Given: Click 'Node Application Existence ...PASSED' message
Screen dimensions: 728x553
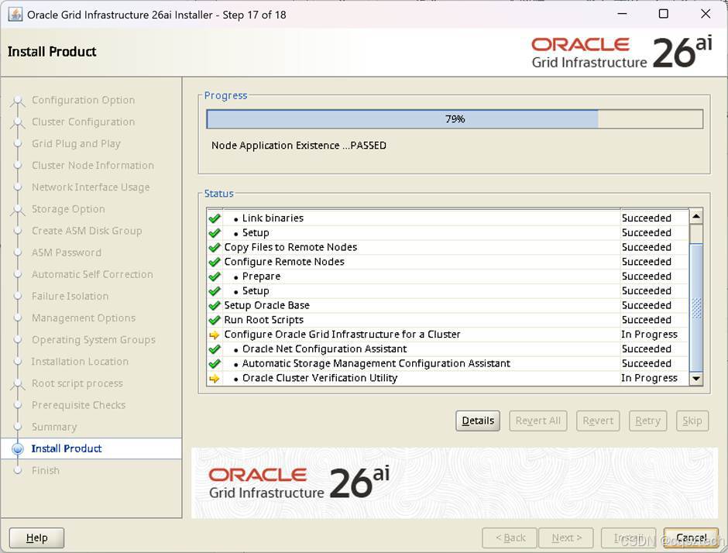Looking at the screenshot, I should [298, 146].
